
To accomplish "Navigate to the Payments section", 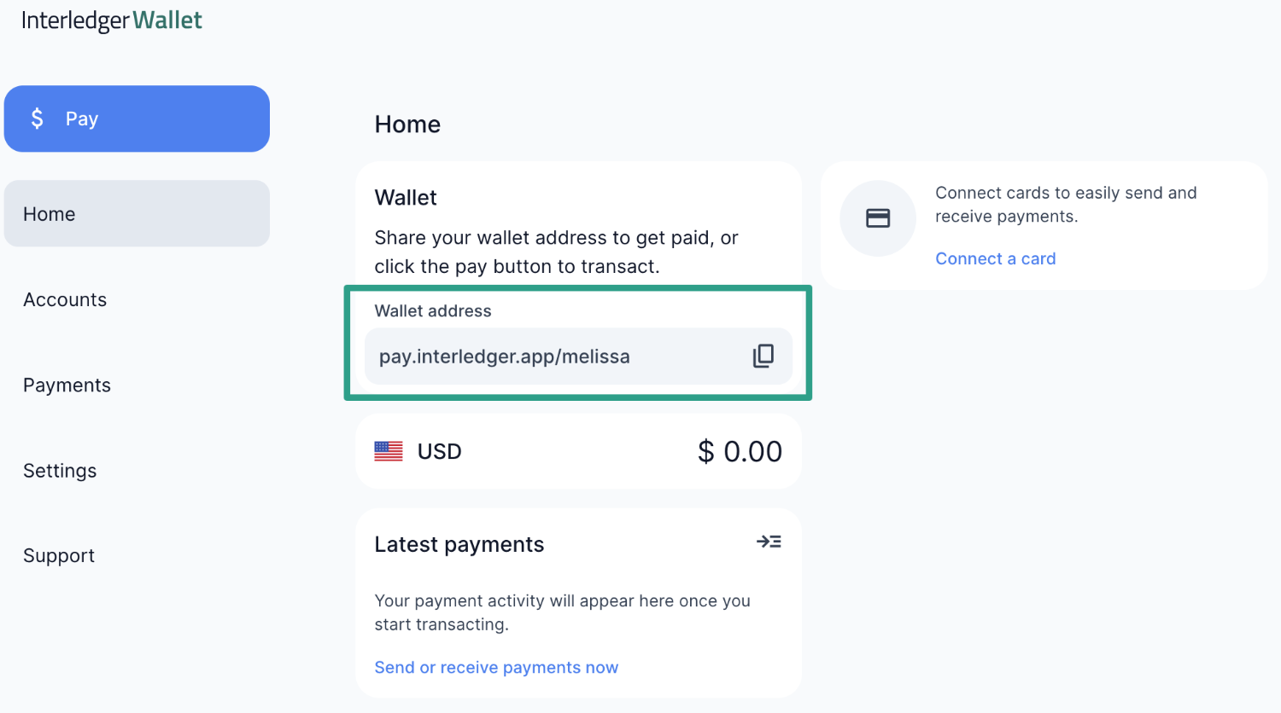I will coord(67,385).
